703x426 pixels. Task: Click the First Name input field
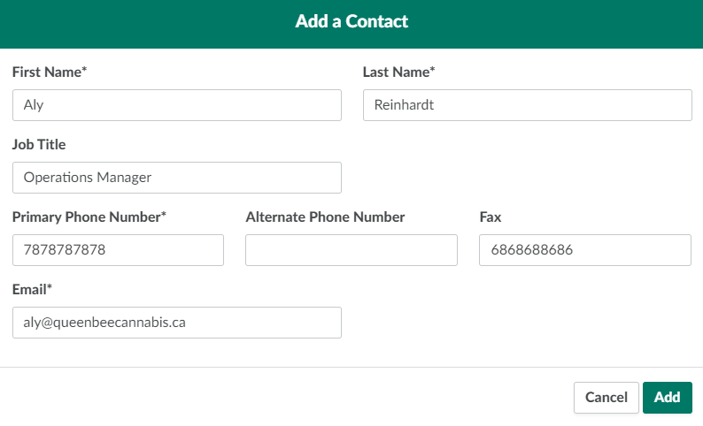click(x=177, y=105)
